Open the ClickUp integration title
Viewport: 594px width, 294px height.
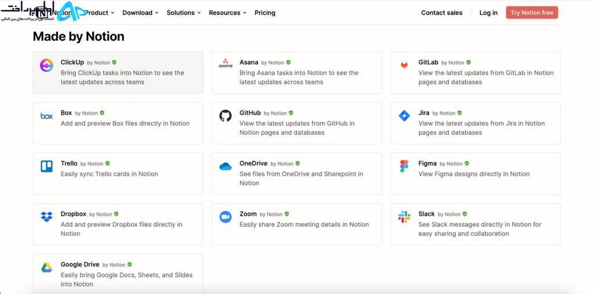tap(73, 62)
